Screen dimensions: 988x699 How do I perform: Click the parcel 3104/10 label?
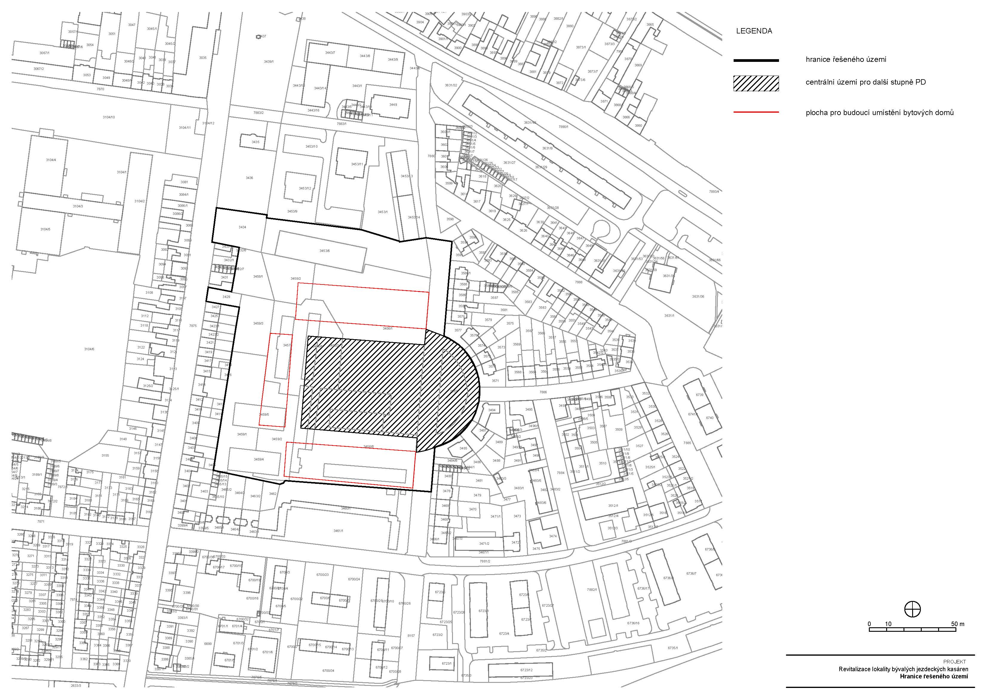click(x=109, y=117)
